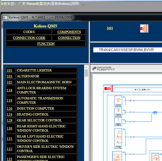Screen dimensions: 162x161
Task: Open the CODES menu cell
Action: [x=29, y=32]
